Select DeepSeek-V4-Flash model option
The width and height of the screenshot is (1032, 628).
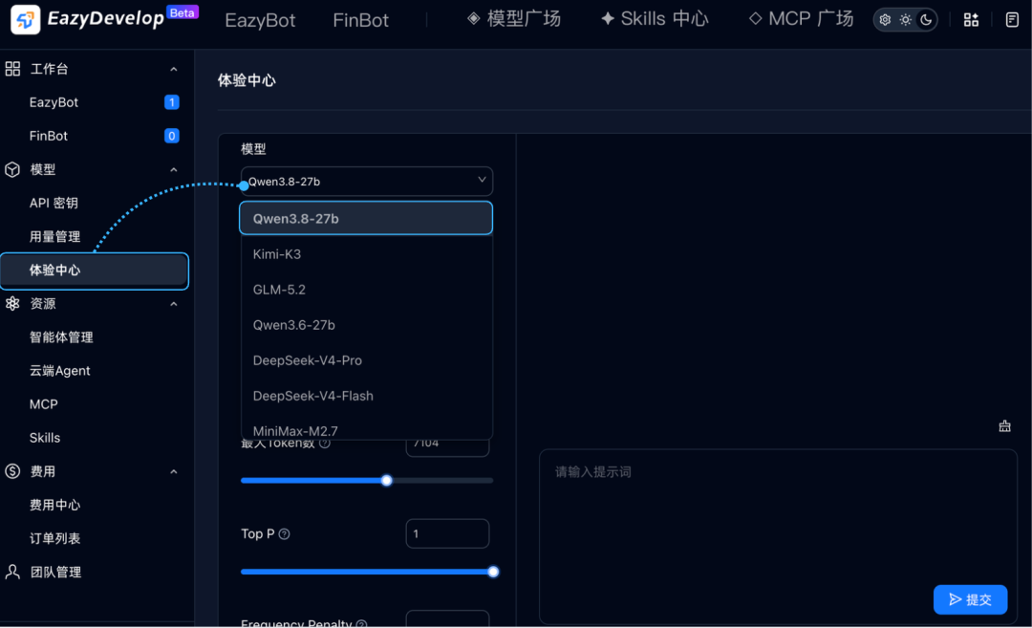tap(366, 397)
